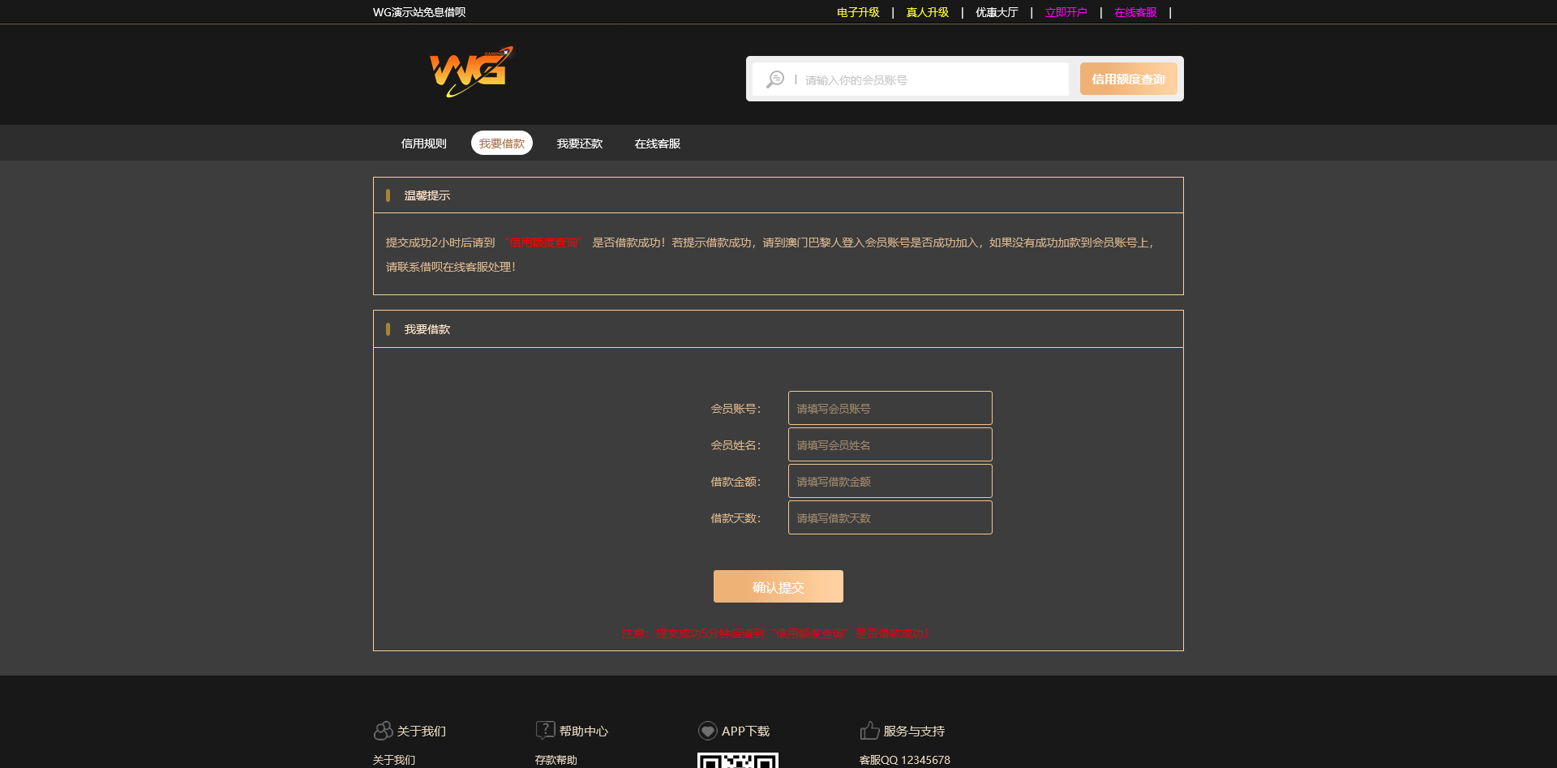Click the QR code image
Viewport: 1557px width, 768px height.
tap(737, 761)
